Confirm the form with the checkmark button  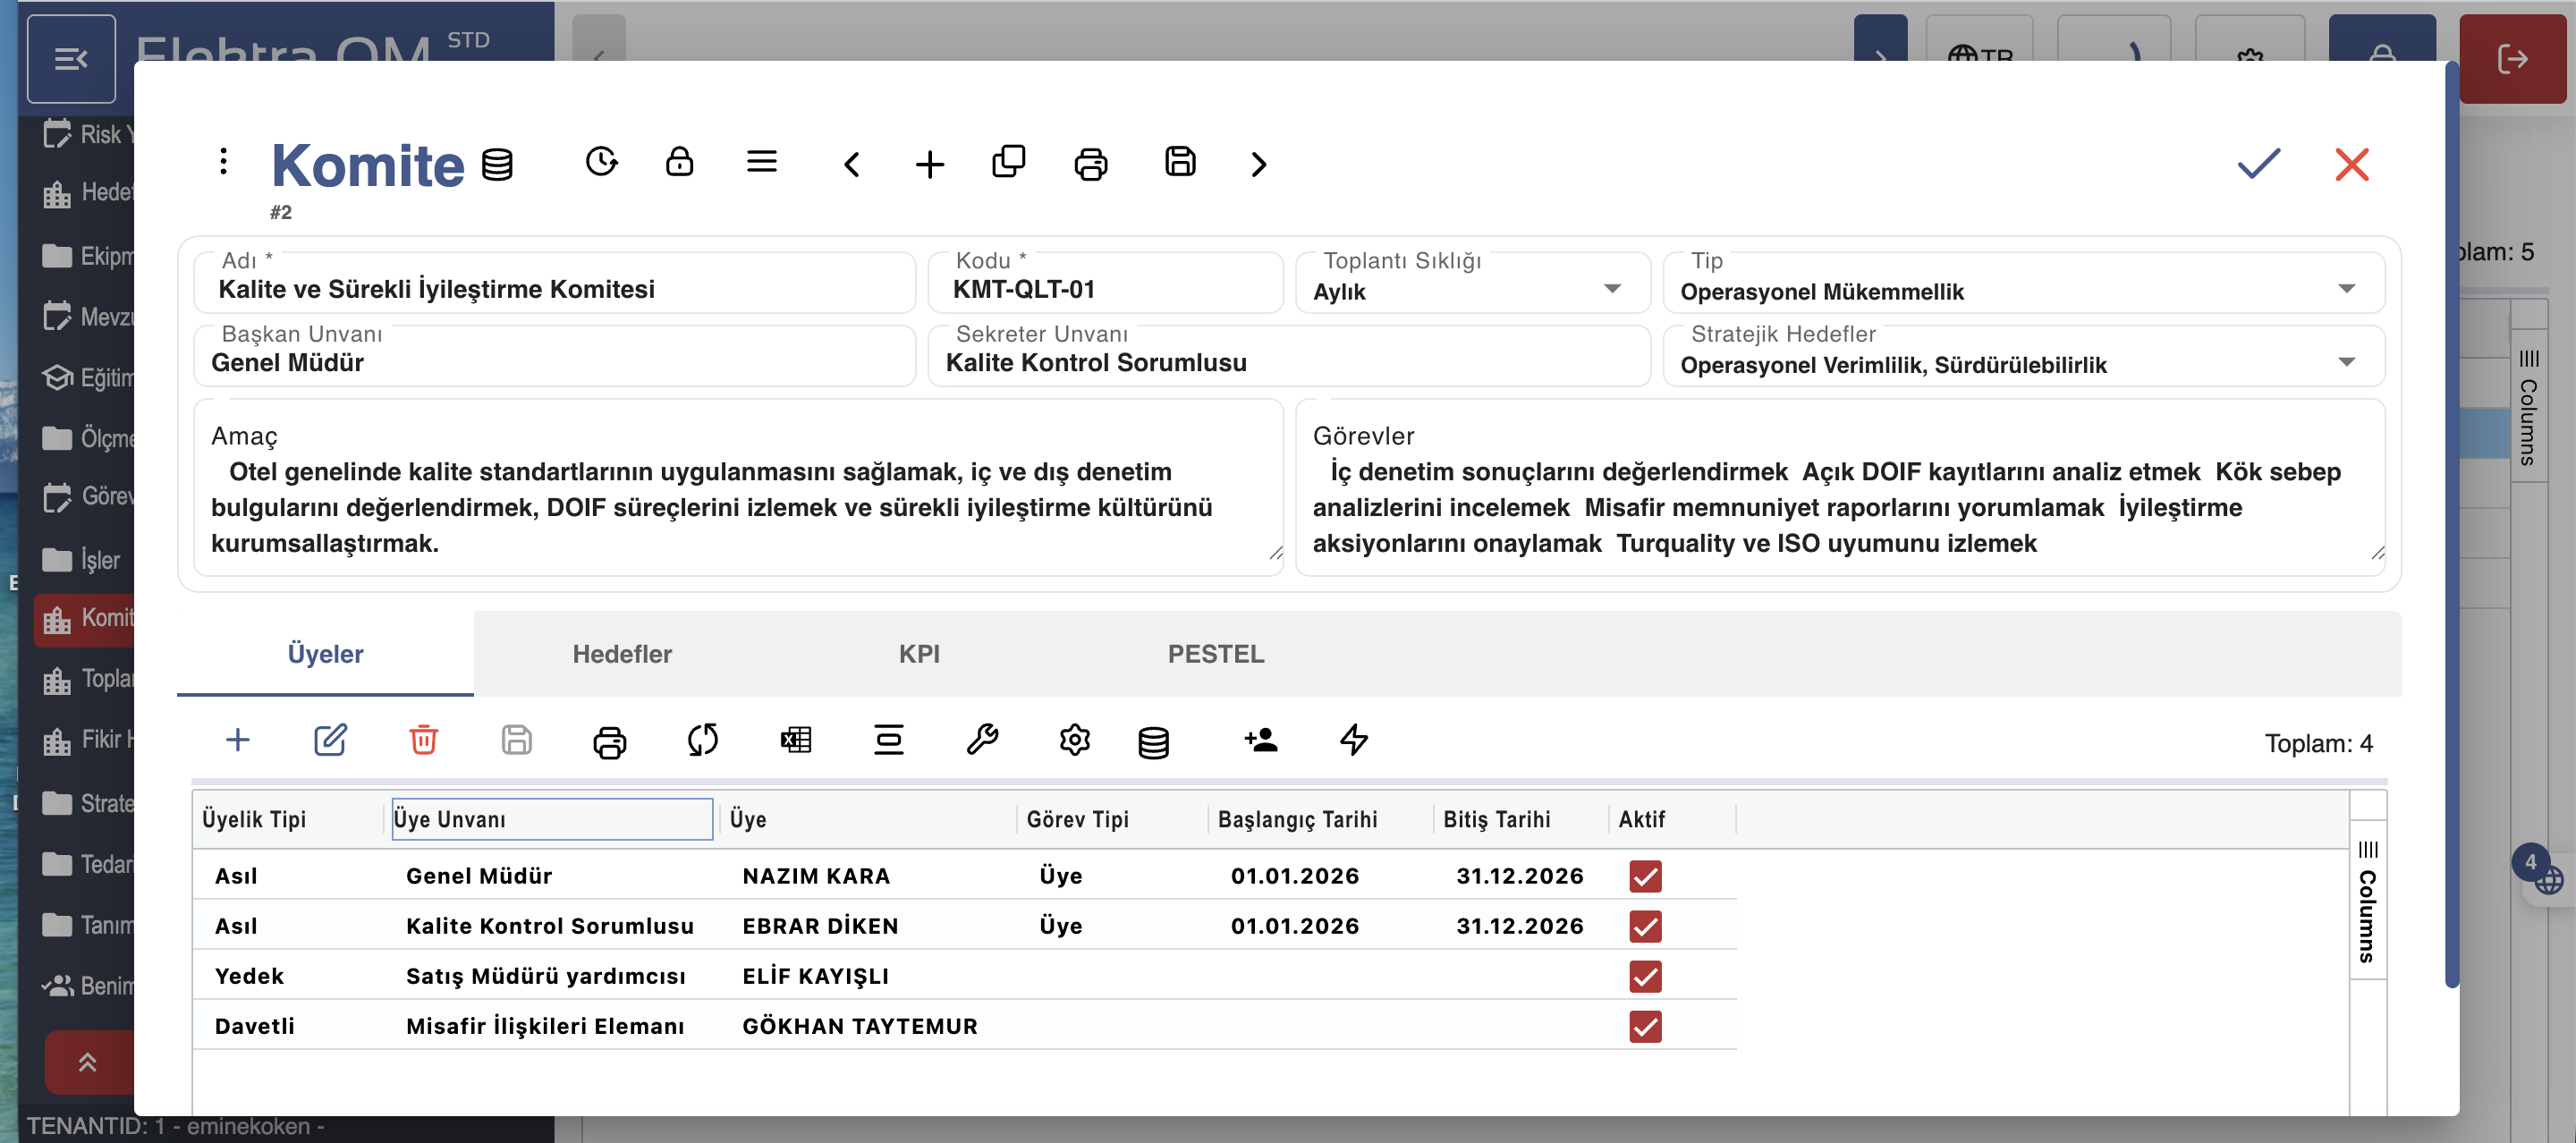pyautogui.click(x=2258, y=163)
